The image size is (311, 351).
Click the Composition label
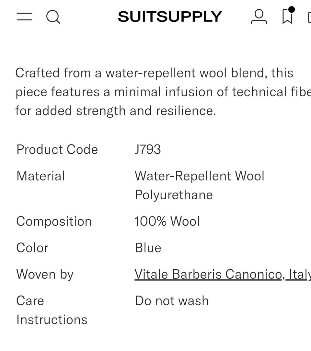click(x=54, y=221)
